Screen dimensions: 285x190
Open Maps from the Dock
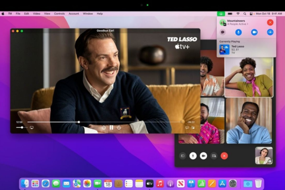point(76,184)
